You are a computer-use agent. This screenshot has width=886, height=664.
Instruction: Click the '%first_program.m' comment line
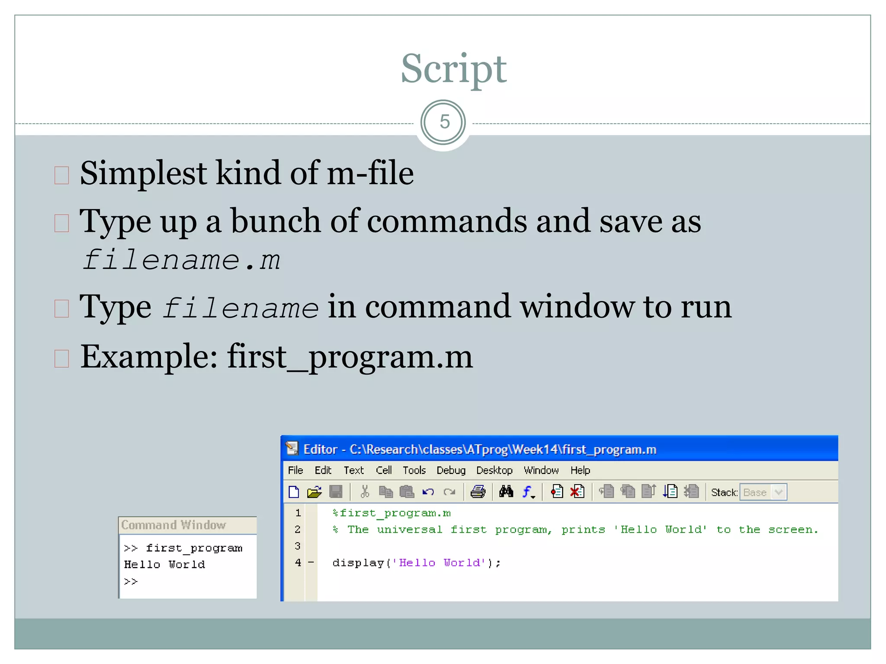pos(392,513)
